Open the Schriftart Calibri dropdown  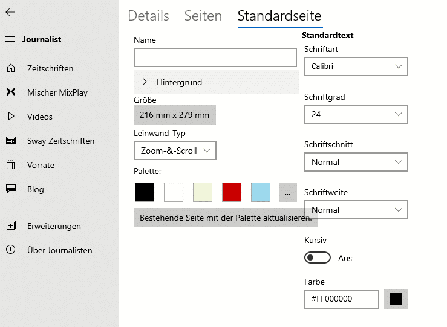point(356,66)
